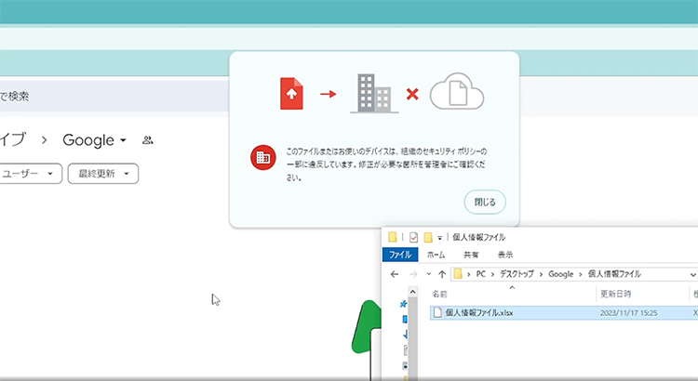698x381 pixels.
Task: Click the file icon of 個人情報ファイル.xlsx
Action: [437, 312]
